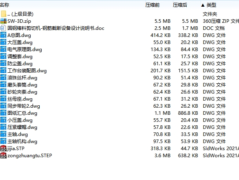Screen dimensions: 239x180
Task: Click the SolidWorks icon beside zongzhuangtu.STEP
Action: point(4,155)
